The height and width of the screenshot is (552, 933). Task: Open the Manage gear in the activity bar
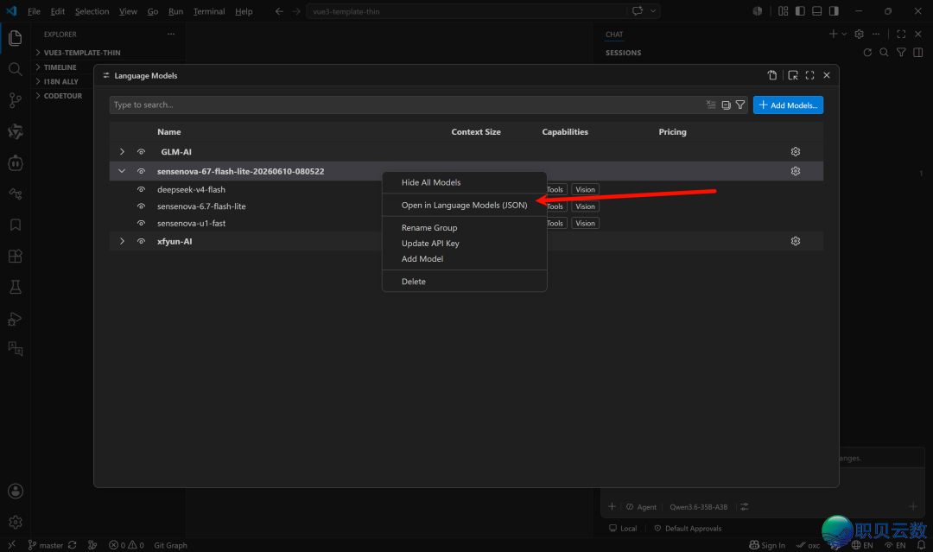[x=16, y=522]
